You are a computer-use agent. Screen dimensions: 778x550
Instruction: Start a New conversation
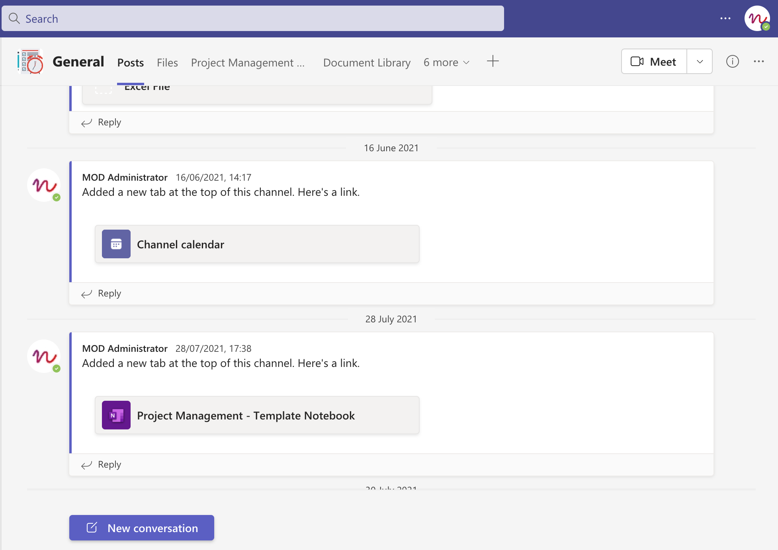coord(142,528)
